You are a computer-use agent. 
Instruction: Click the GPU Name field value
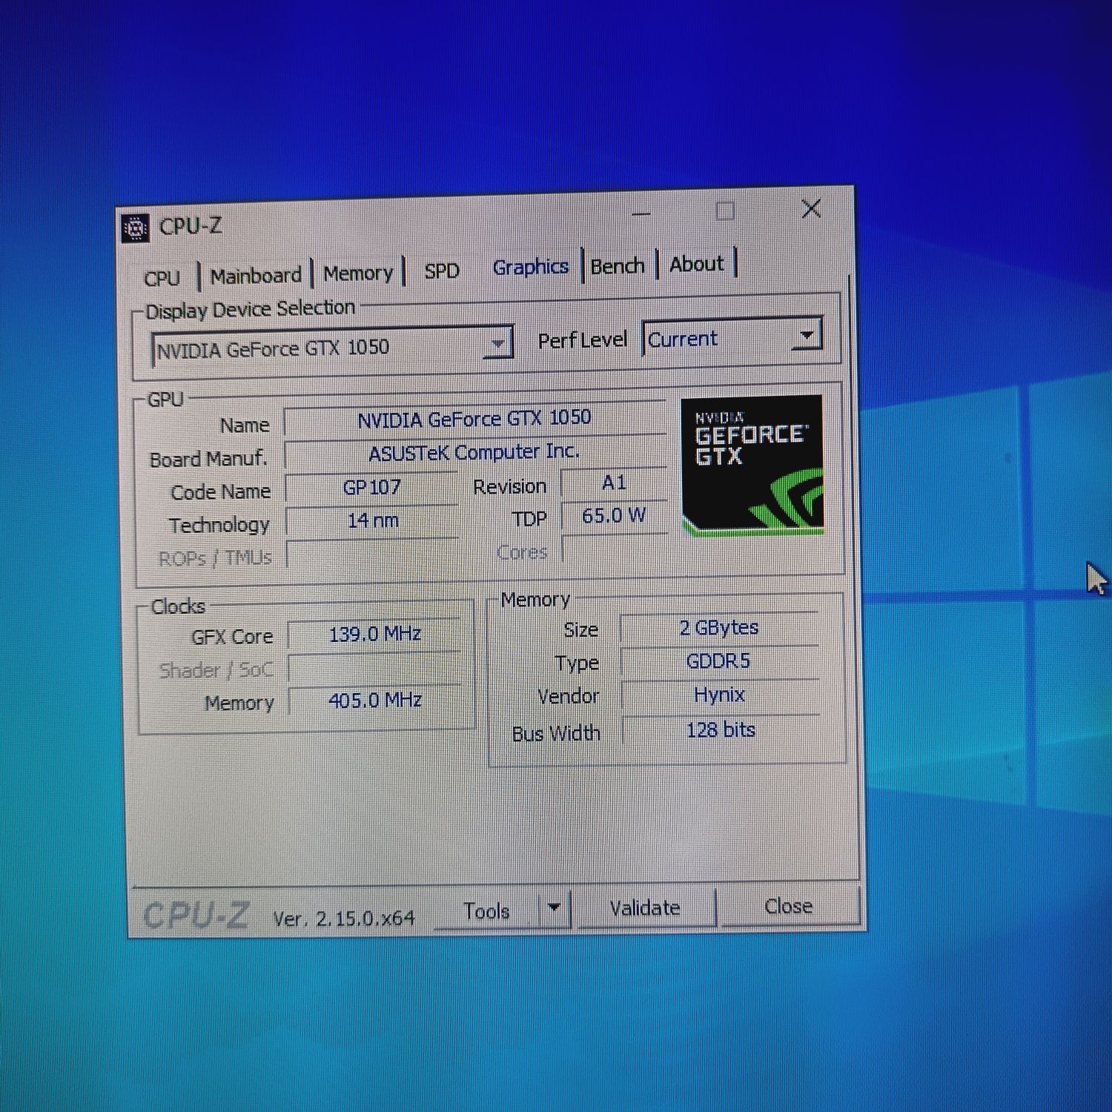[474, 419]
